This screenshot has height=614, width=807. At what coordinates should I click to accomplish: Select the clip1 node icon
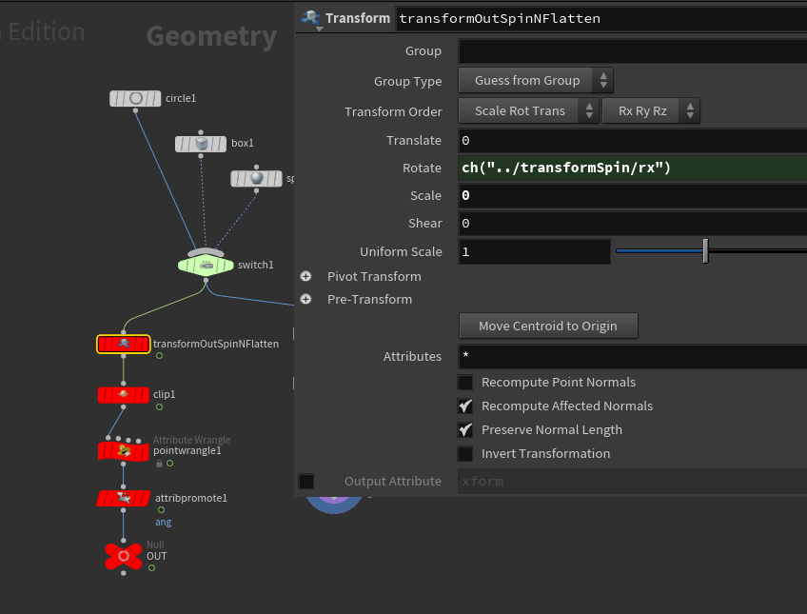click(x=123, y=394)
